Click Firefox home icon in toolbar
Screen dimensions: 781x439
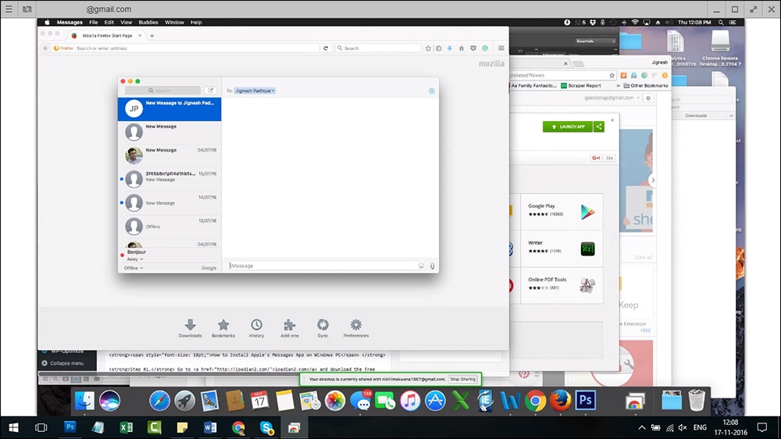462,48
